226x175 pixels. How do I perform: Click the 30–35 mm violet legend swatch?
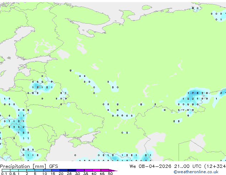[80, 170]
